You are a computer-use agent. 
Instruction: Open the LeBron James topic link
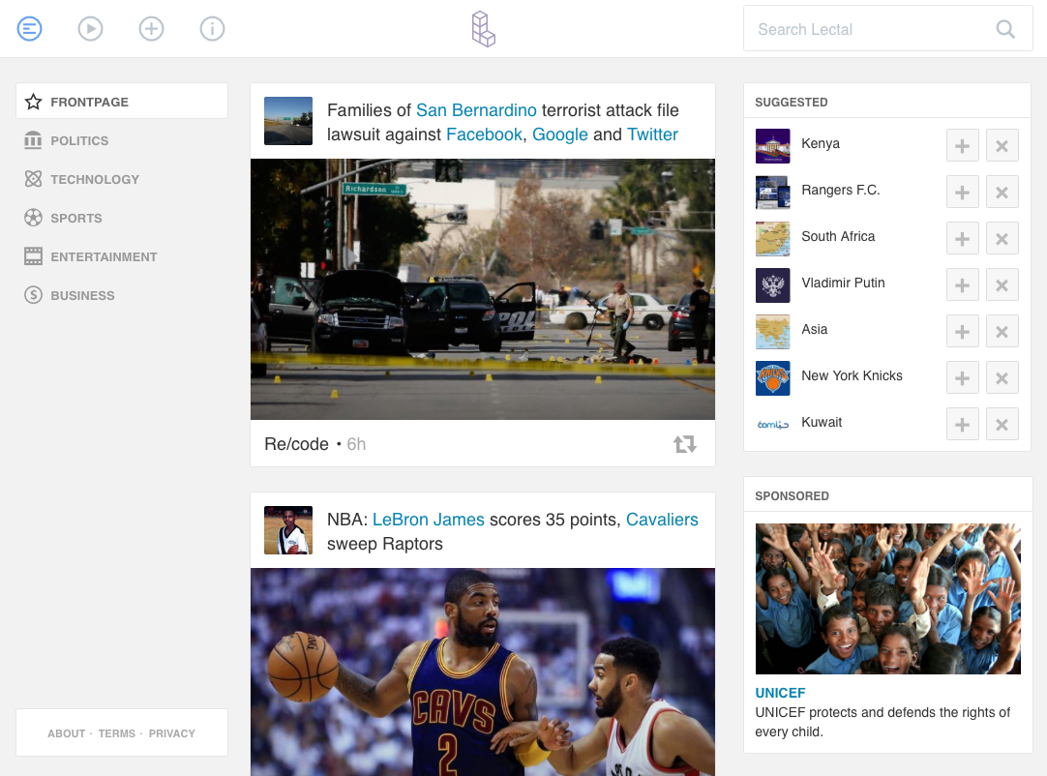pos(428,520)
